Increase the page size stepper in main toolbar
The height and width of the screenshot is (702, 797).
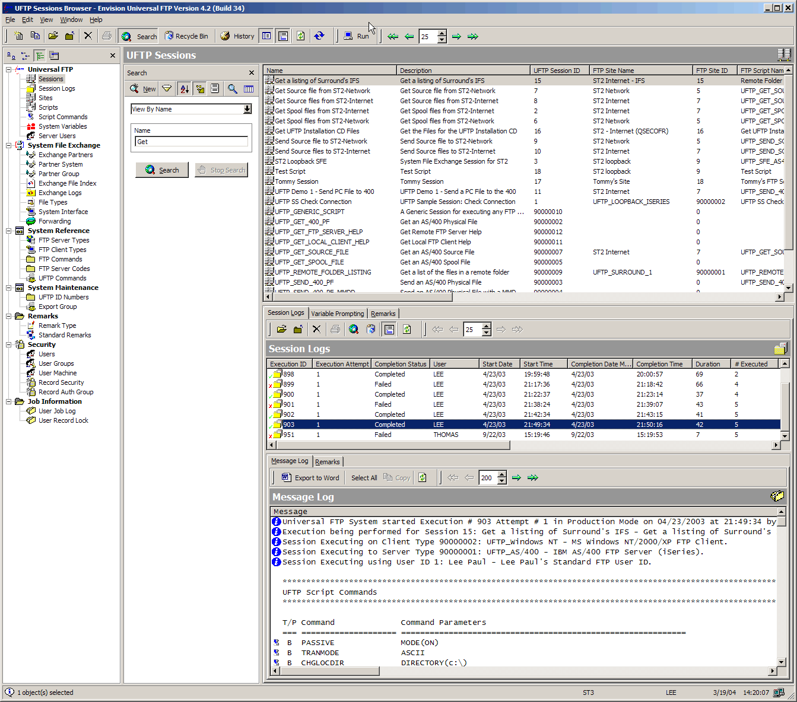(x=442, y=33)
